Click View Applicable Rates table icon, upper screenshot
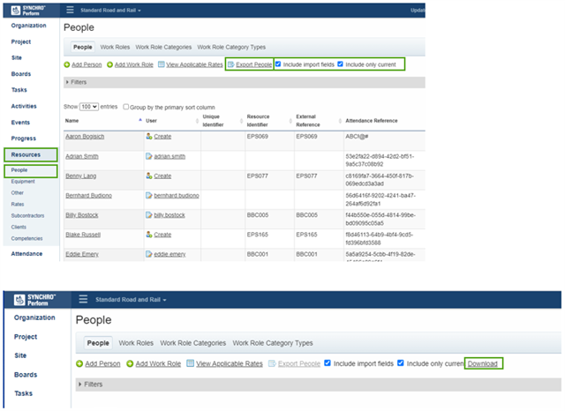The image size is (565, 411). pos(162,64)
